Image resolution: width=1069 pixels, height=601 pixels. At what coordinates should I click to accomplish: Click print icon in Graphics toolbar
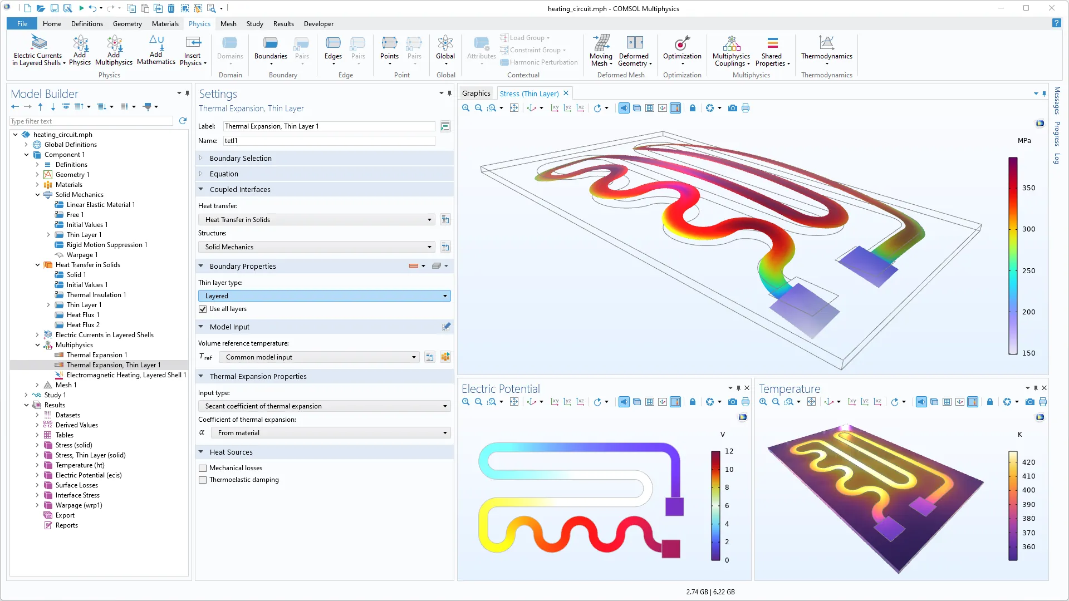[746, 108]
